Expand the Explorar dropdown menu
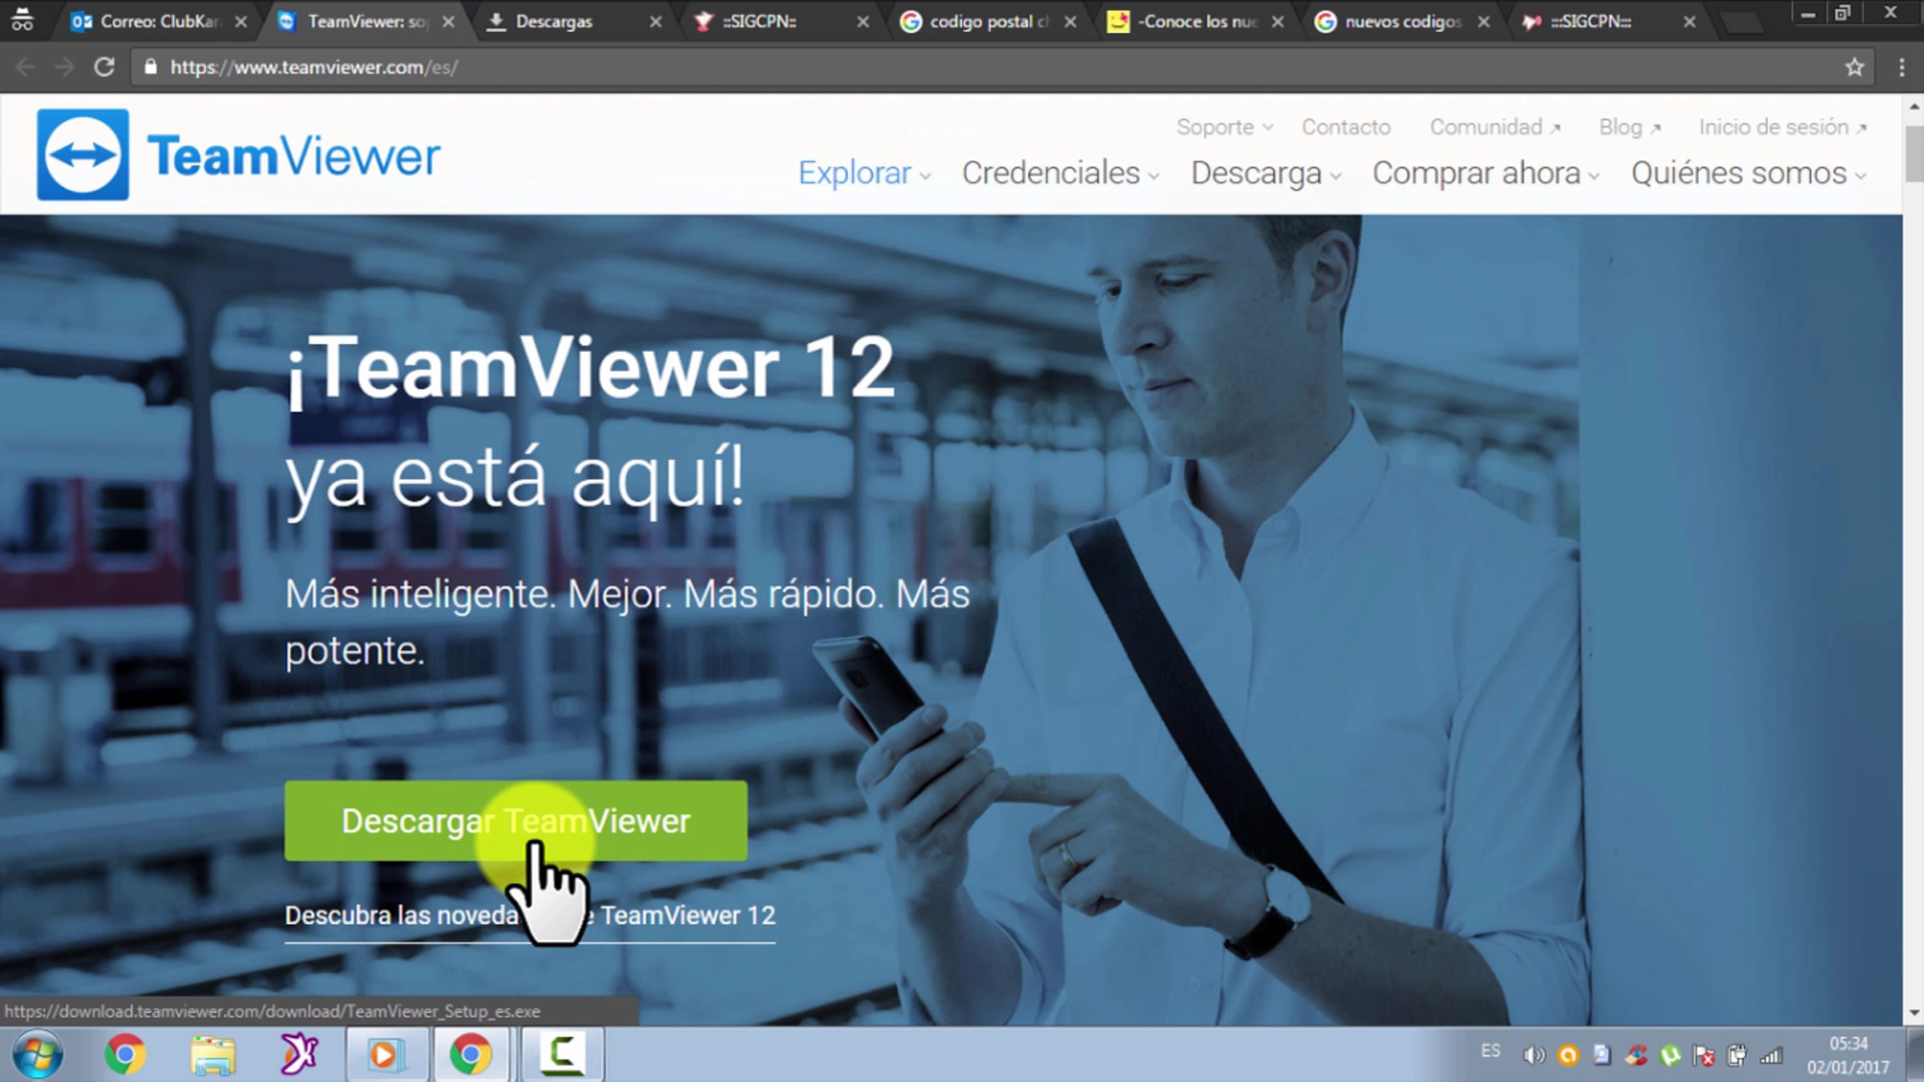 [x=863, y=173]
